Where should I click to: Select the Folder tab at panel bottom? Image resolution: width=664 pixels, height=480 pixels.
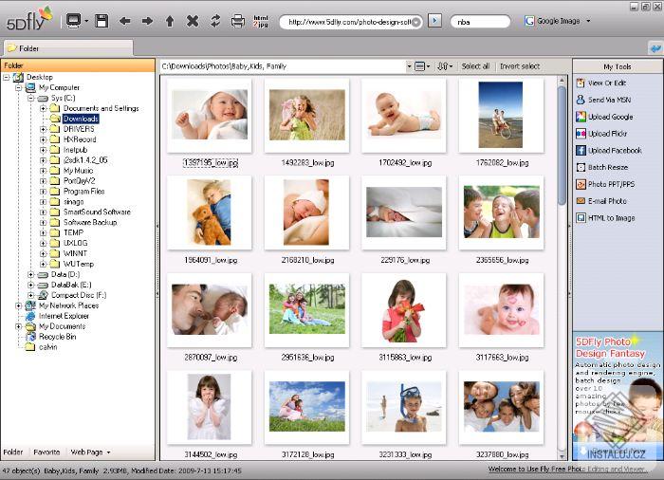pos(13,452)
